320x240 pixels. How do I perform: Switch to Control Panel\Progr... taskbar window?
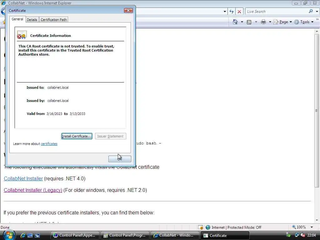pos(125,235)
